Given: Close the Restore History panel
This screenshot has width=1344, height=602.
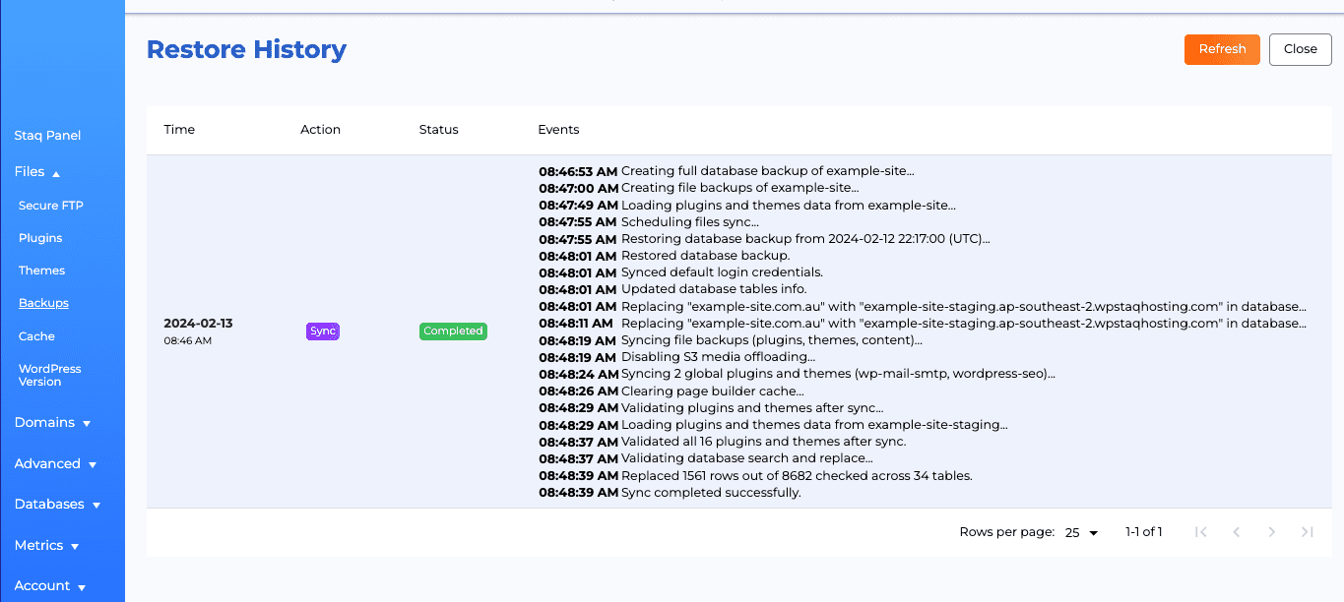Looking at the screenshot, I should click(x=1300, y=49).
